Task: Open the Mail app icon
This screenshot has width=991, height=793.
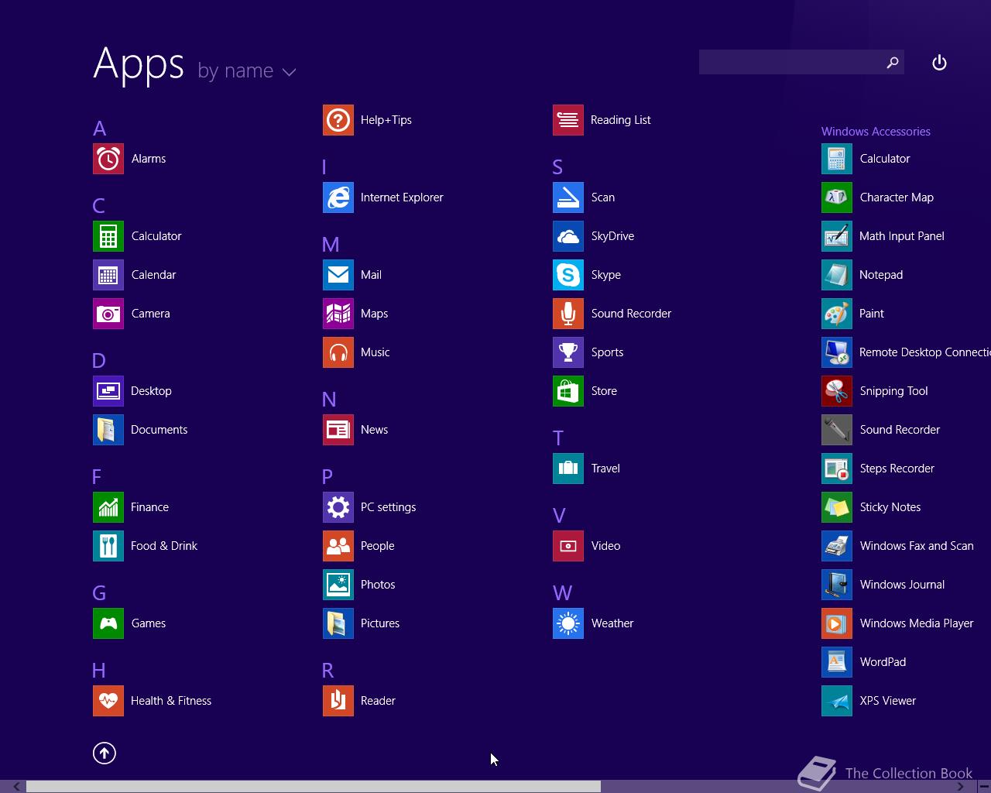Action: click(x=338, y=275)
